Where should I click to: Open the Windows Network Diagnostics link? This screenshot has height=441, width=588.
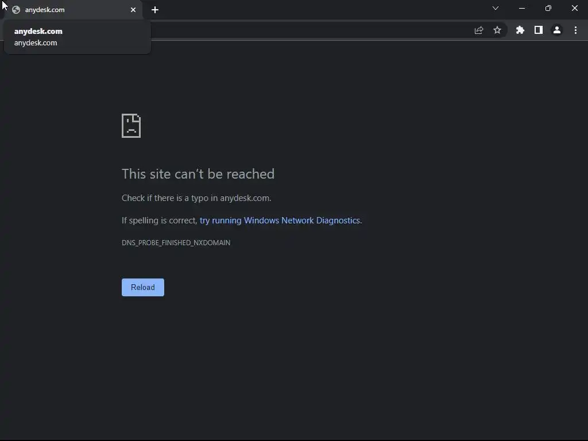[x=280, y=220]
